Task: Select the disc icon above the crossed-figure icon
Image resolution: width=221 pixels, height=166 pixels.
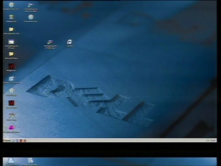Action: 11,5
